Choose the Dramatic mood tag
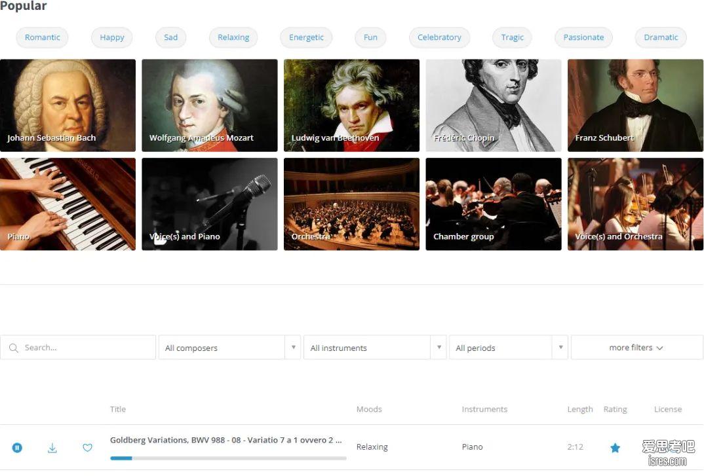 pos(661,37)
